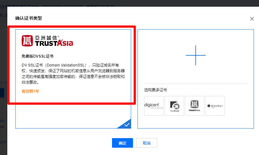Choose the small TrustAsia brand tile

pos(195,106)
